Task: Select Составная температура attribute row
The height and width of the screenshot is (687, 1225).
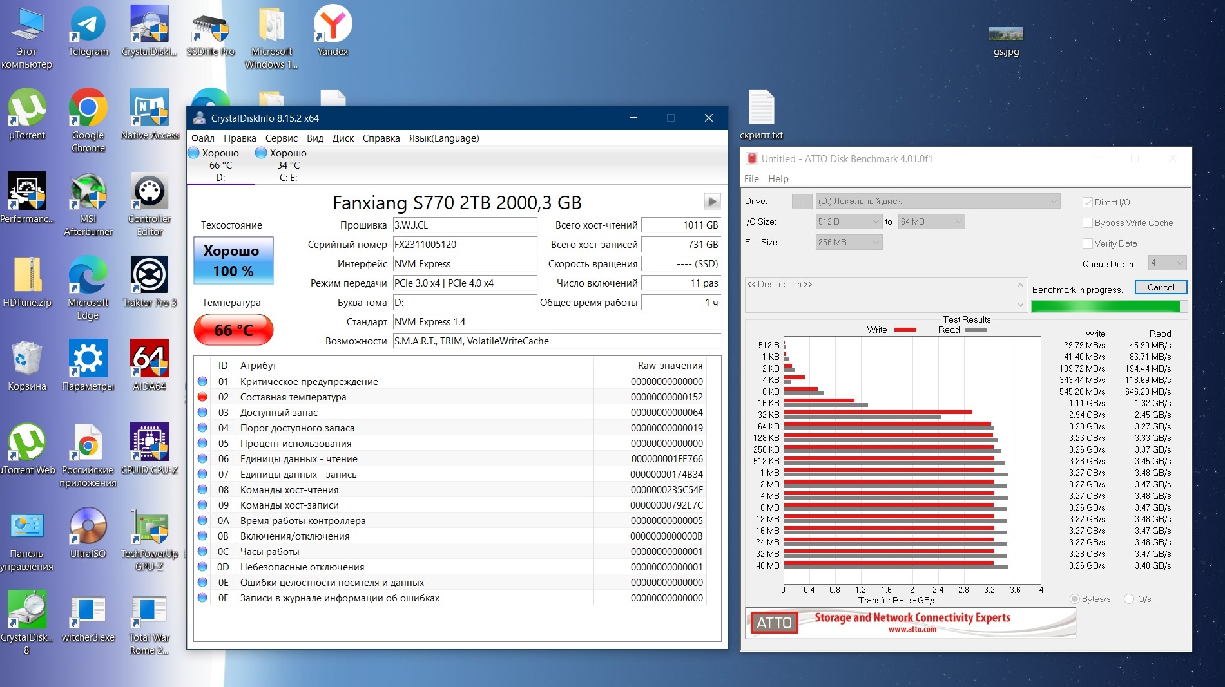Action: [450, 397]
